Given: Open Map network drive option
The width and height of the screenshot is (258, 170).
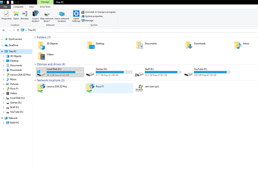Looking at the screenshot, I should pos(47,16).
